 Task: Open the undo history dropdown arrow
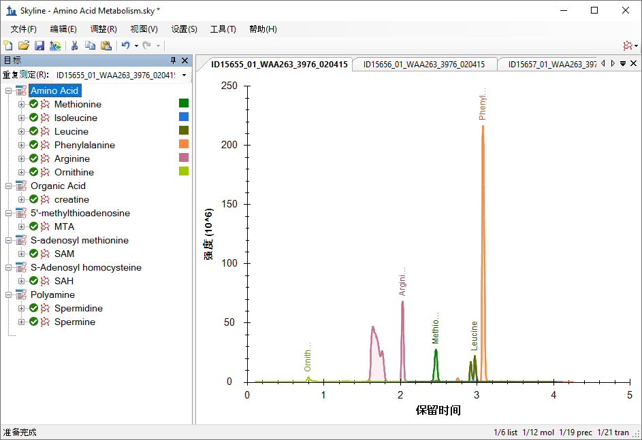tap(136, 46)
